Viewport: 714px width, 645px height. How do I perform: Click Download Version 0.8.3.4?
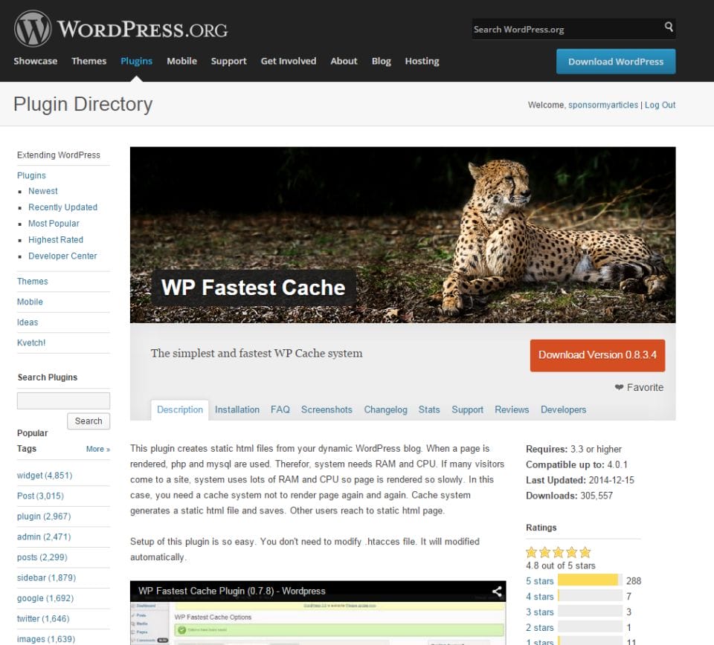[597, 356]
